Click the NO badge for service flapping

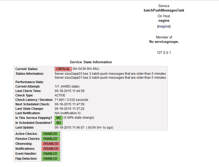[59, 118]
